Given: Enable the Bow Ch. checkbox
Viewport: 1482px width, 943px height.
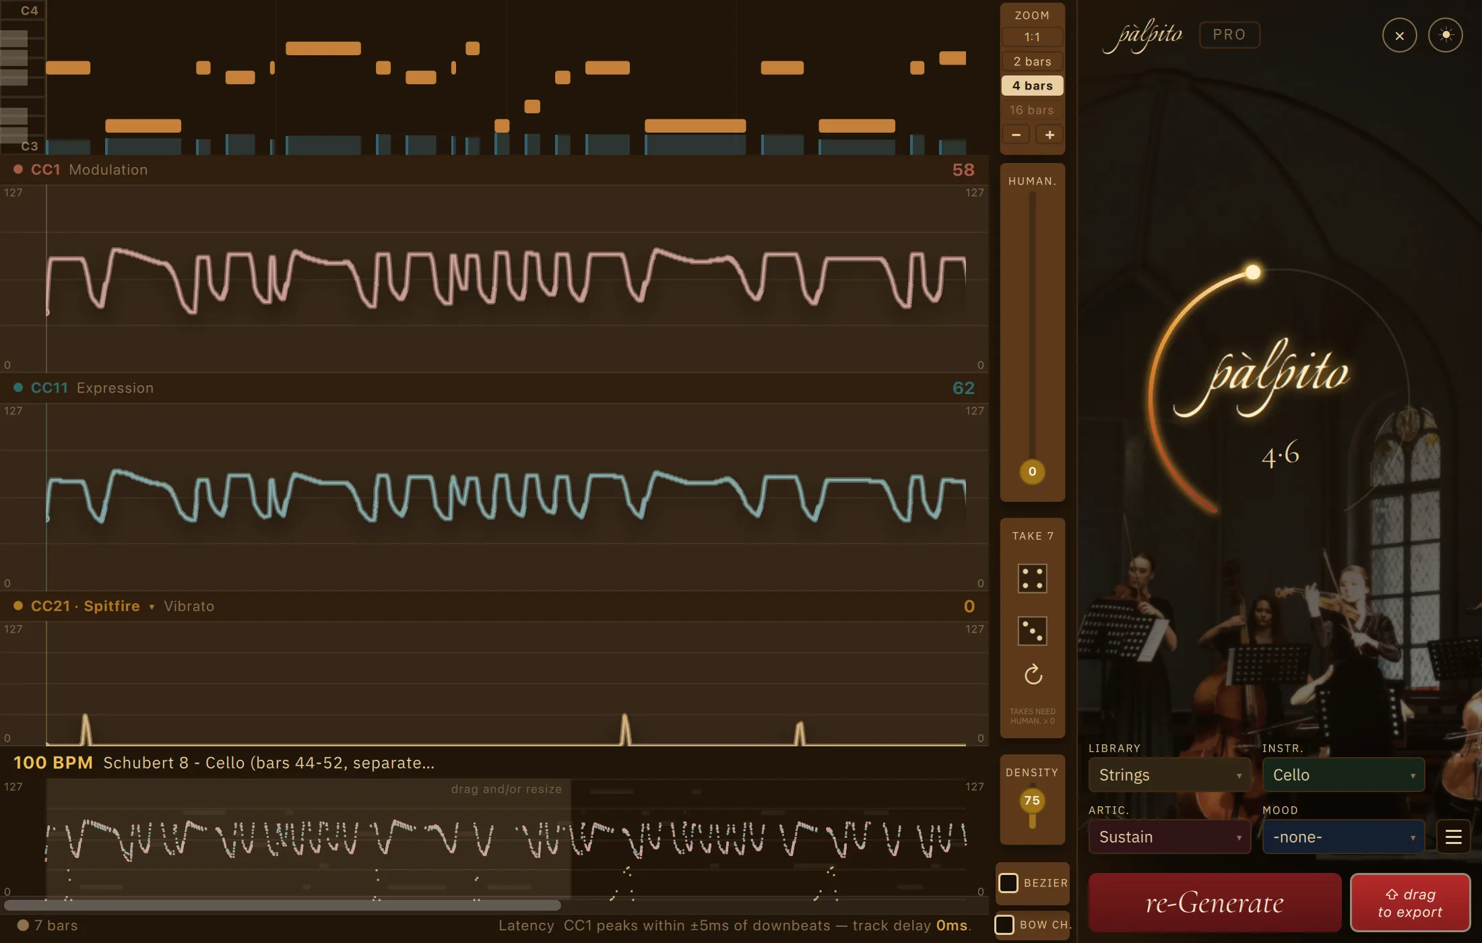Looking at the screenshot, I should 1004,925.
